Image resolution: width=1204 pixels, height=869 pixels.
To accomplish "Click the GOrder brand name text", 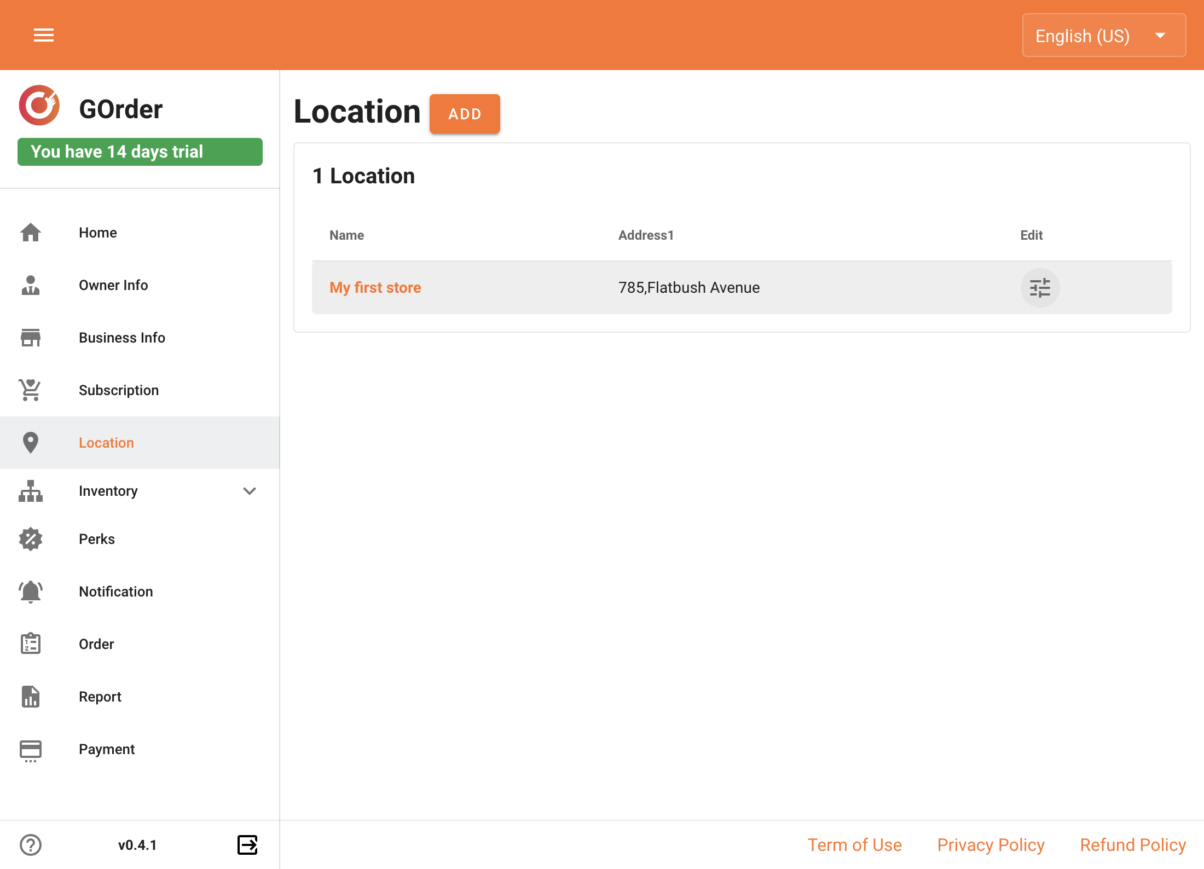I will 121,109.
